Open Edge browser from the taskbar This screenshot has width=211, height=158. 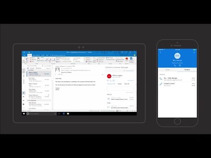point(64,114)
